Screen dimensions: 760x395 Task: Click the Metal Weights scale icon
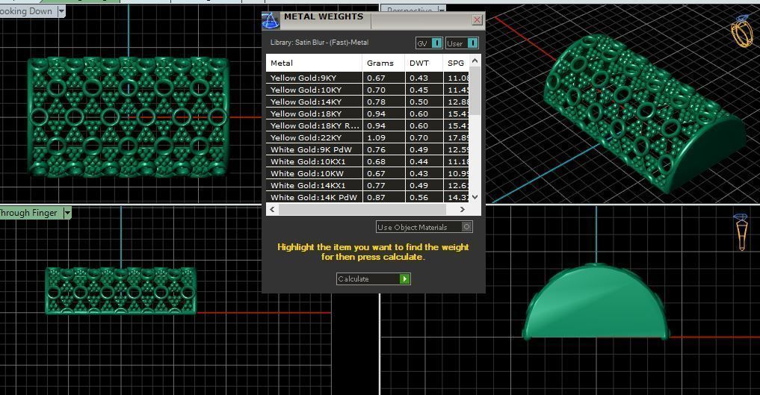pyautogui.click(x=270, y=20)
